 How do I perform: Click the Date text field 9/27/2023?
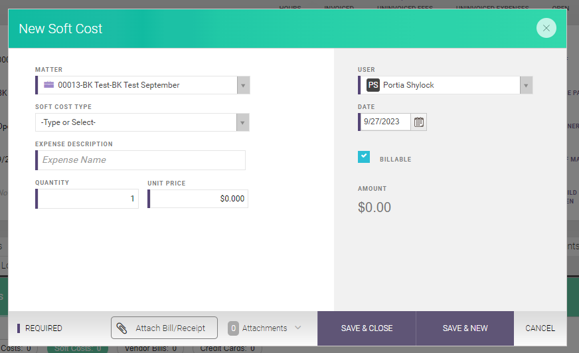pyautogui.click(x=384, y=122)
